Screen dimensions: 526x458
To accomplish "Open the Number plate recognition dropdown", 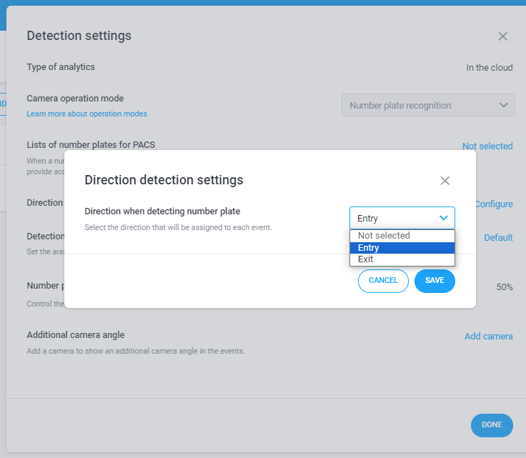I will click(428, 105).
